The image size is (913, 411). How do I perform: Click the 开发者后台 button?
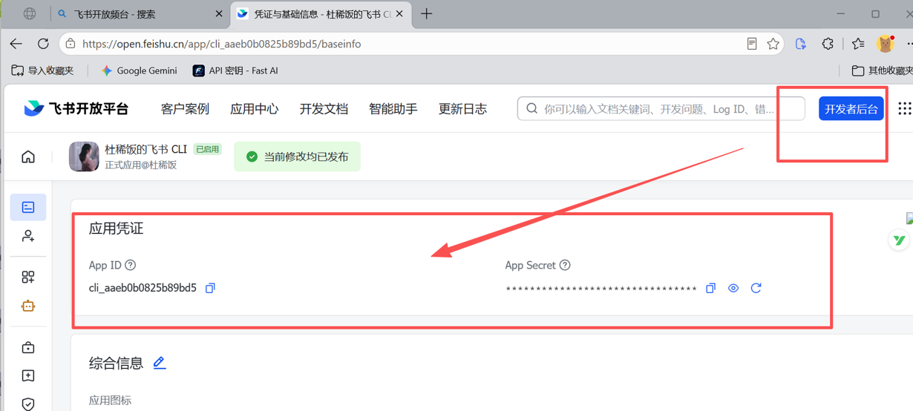coord(851,108)
